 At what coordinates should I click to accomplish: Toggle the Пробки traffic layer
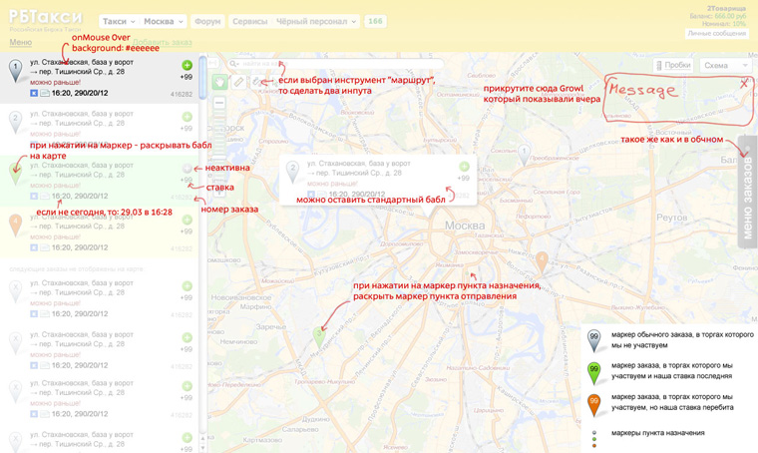673,65
